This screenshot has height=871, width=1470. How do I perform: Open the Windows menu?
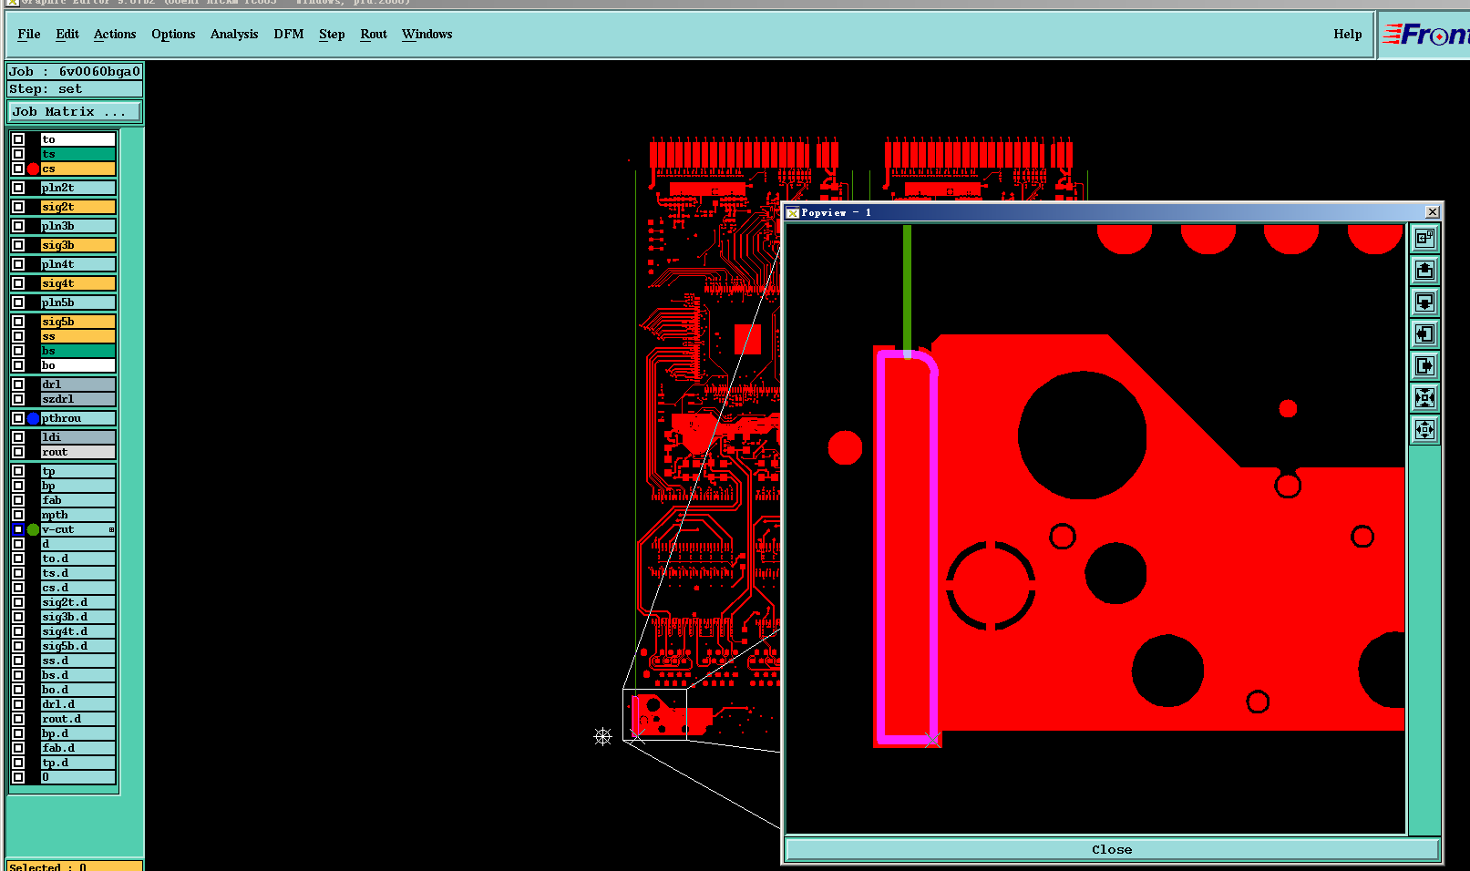point(427,35)
